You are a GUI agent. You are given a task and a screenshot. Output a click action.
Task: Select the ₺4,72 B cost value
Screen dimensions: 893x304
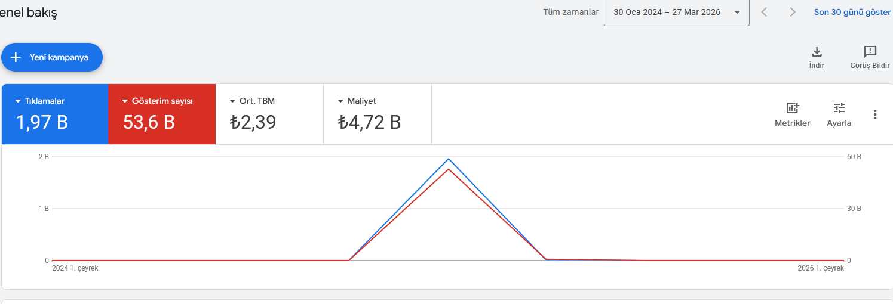[x=369, y=122]
